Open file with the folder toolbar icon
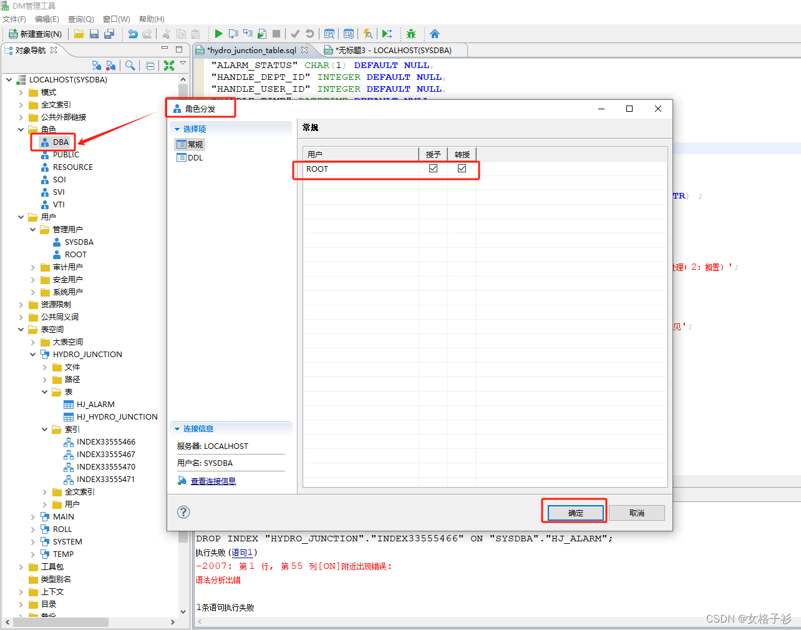The image size is (801, 630). (x=79, y=34)
